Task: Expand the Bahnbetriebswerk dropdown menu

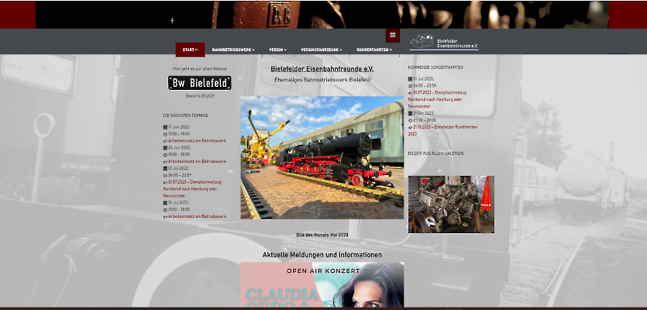Action: [x=233, y=50]
